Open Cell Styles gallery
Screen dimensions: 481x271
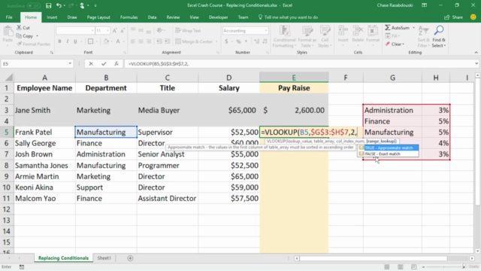325,37
